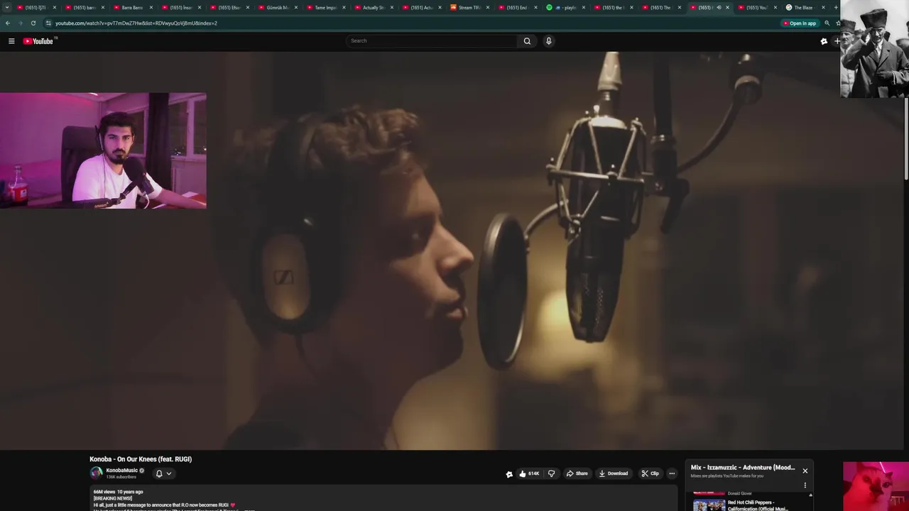Switch to the Barra Barra tab

131,8
